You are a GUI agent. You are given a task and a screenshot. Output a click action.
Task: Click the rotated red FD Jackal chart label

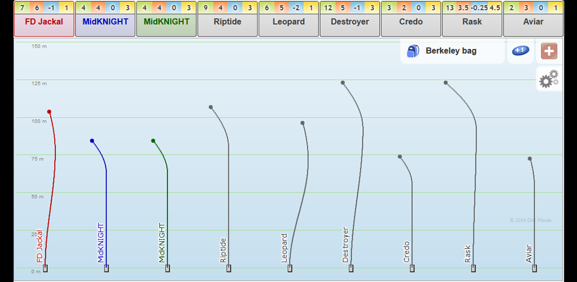pos(39,246)
